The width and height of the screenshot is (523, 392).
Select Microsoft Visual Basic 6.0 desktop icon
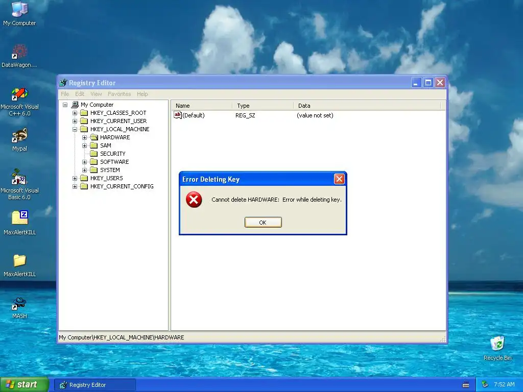click(19, 184)
